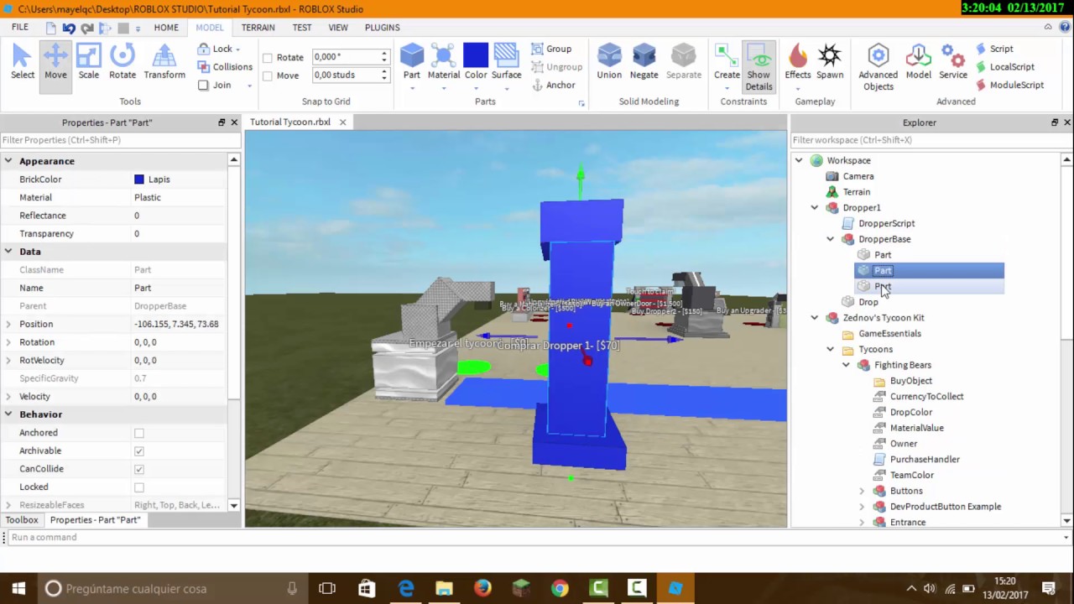Open the Surface tool
1074x604 pixels.
[506, 63]
